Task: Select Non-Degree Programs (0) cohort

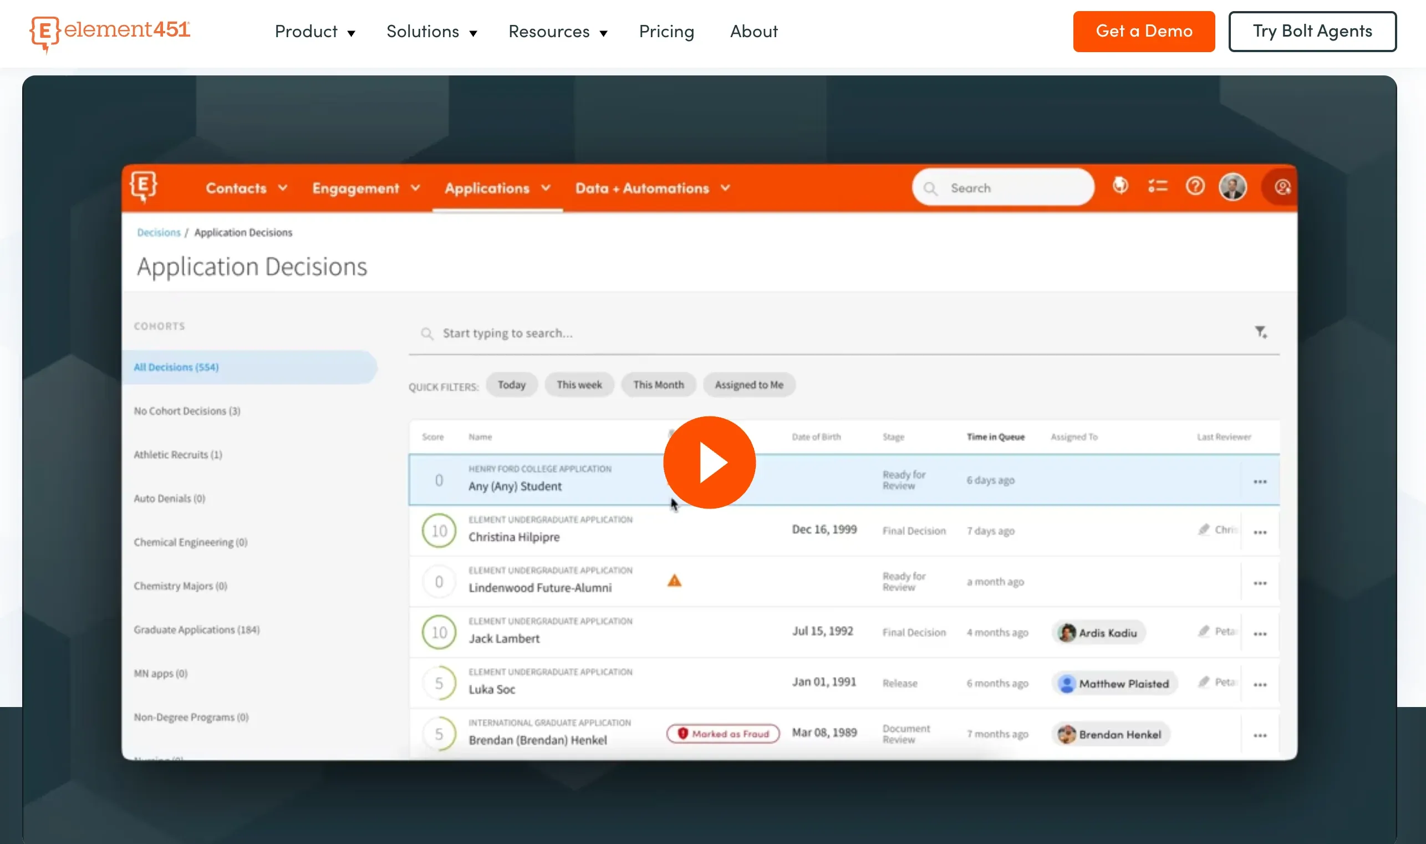Action: [x=191, y=718]
